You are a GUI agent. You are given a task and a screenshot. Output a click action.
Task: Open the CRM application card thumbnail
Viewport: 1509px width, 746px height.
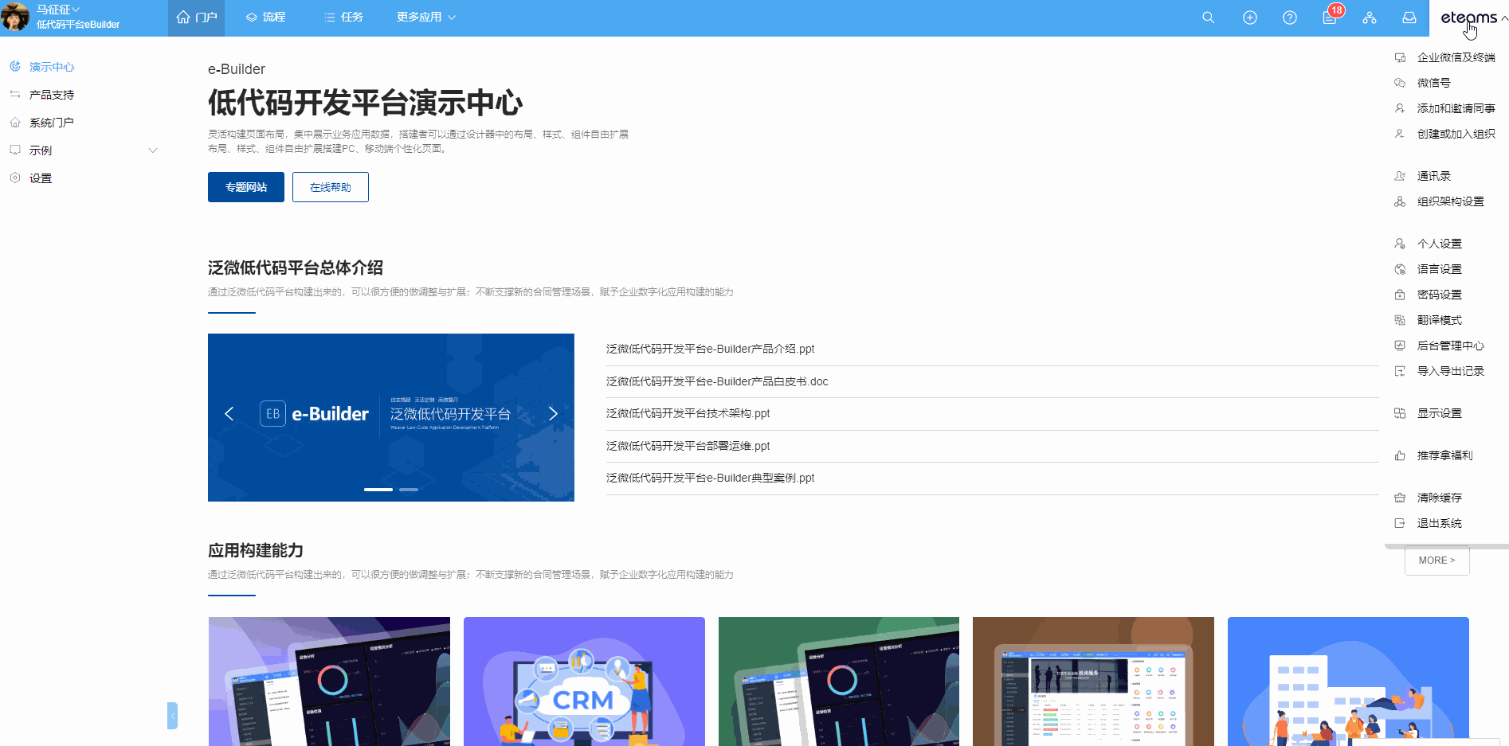pyautogui.click(x=584, y=682)
